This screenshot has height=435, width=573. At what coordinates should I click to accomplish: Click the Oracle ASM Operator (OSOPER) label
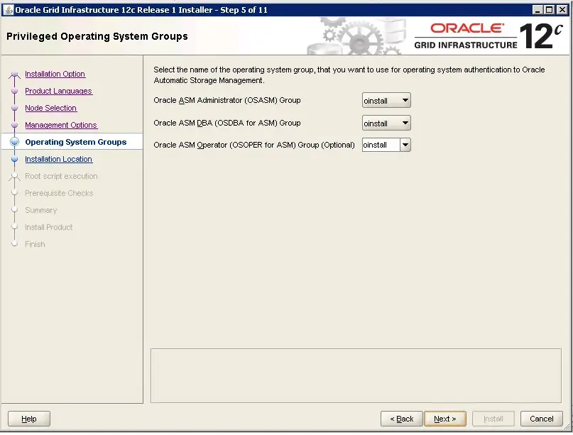point(254,145)
